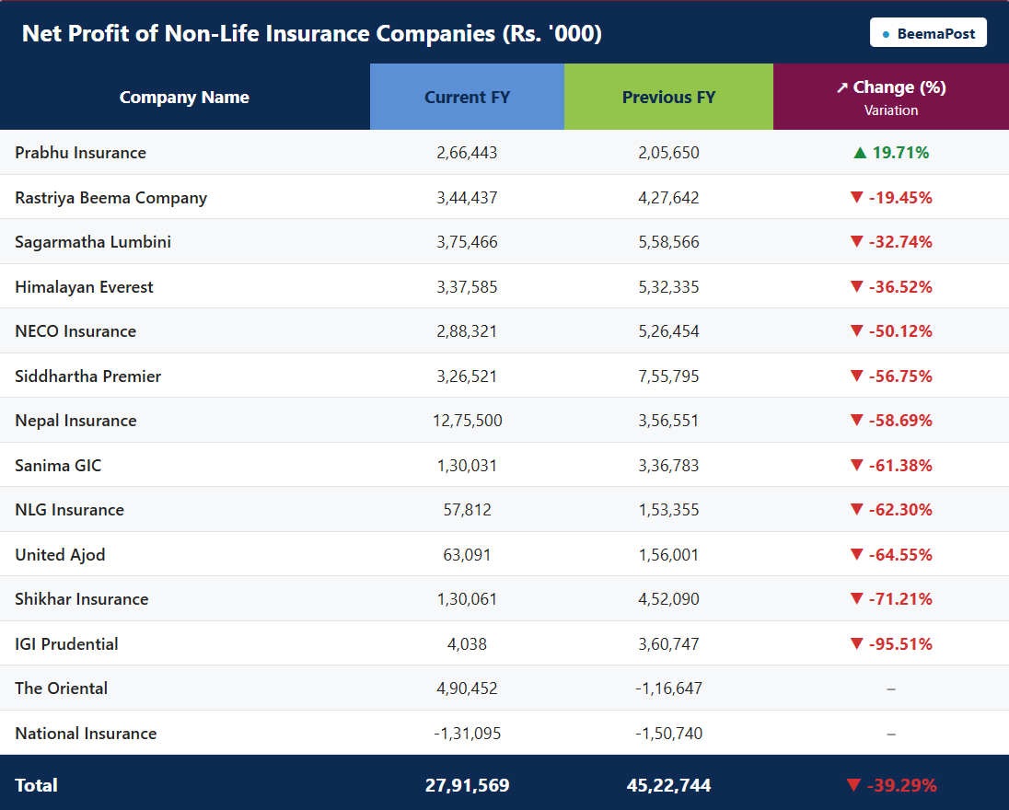
Task: Click previous FY value 5,32,335
Action: [668, 287]
